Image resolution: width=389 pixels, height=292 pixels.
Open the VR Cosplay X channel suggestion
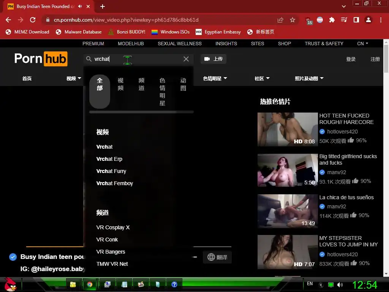[113, 227]
